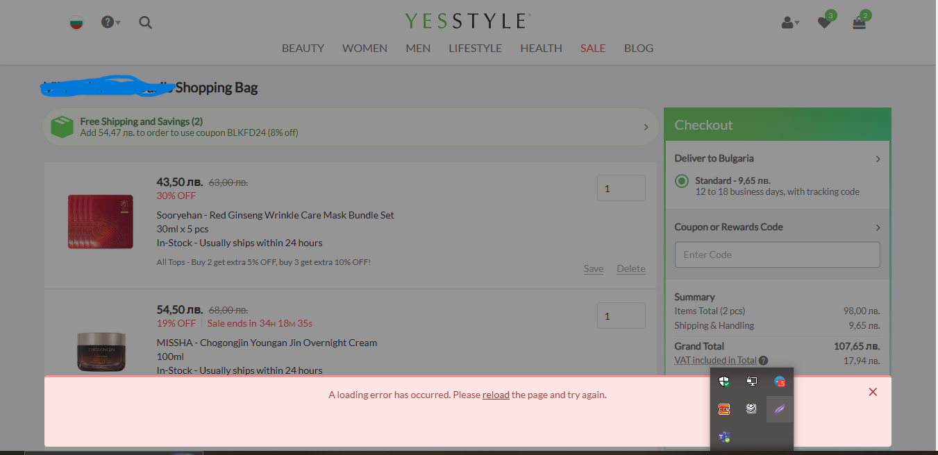Open the help question mark menu
Viewport: 938px width, 455px height.
coord(108,22)
